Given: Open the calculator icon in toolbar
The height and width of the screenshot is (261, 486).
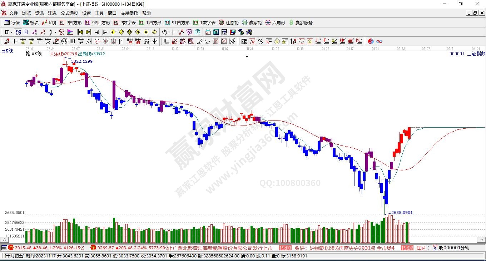Looking at the screenshot, I should tap(216, 32).
